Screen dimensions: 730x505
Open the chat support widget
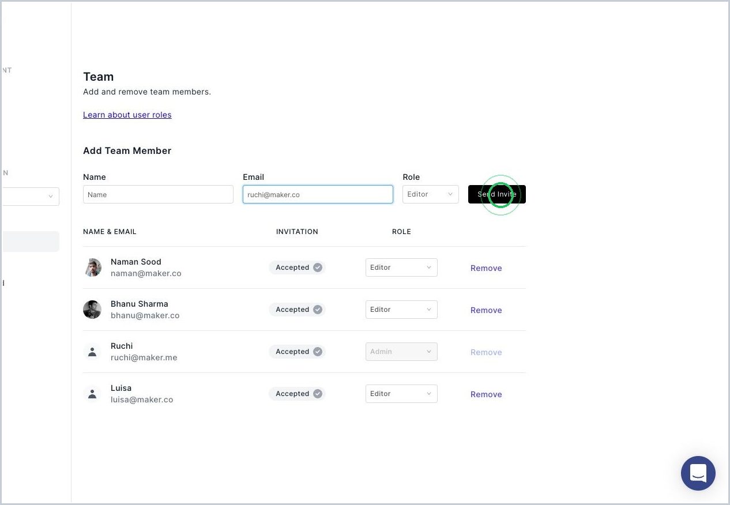(698, 473)
